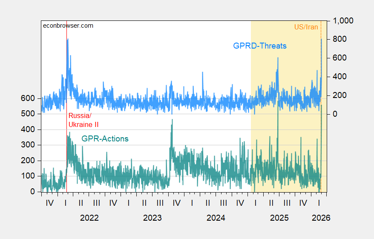Select the 2022 year label on x-axis

[x=89, y=218]
